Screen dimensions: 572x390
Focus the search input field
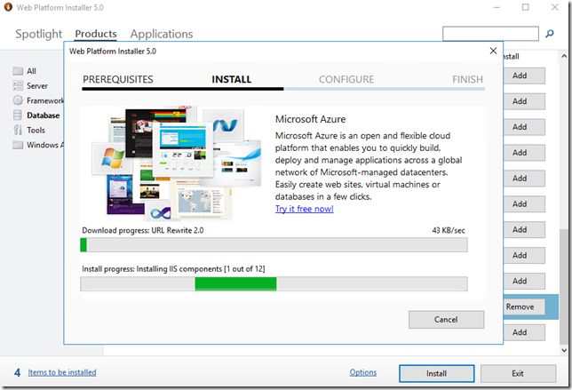click(490, 34)
